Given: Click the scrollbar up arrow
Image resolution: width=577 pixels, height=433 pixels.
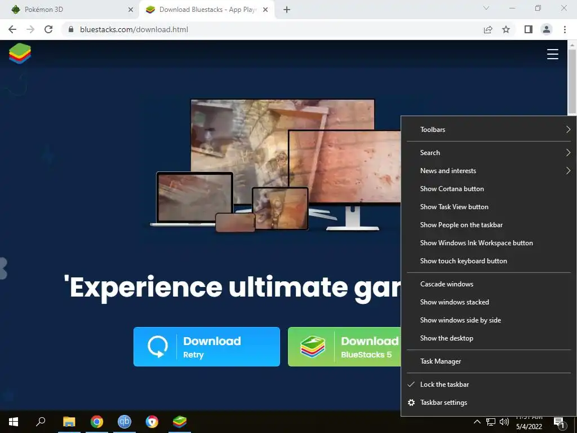Looking at the screenshot, I should (x=572, y=44).
